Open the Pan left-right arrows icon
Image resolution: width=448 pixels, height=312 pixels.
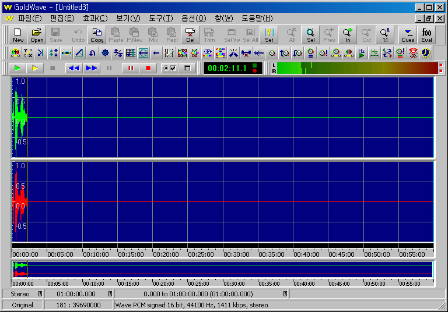(349, 53)
